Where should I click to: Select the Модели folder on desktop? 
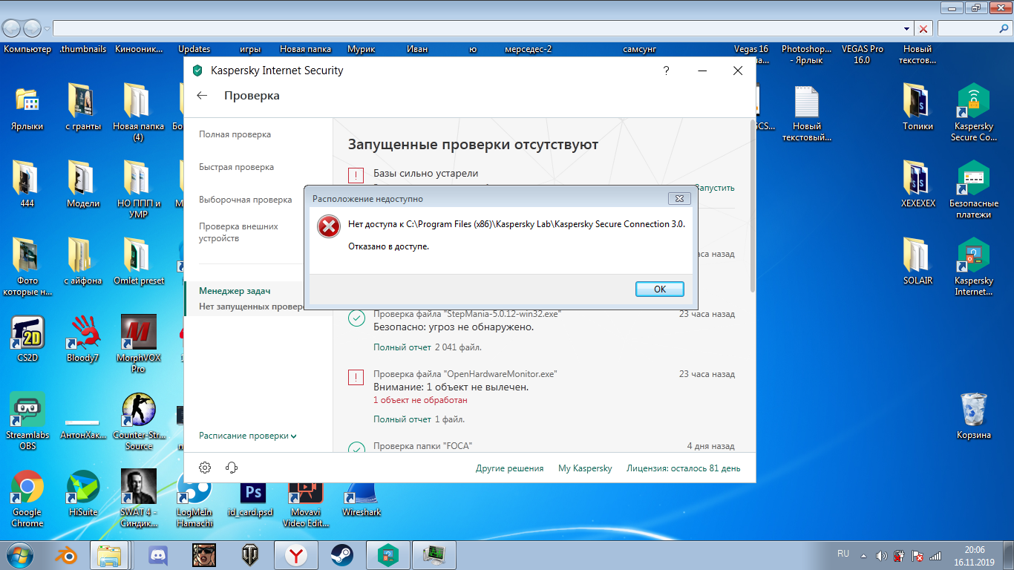82,185
